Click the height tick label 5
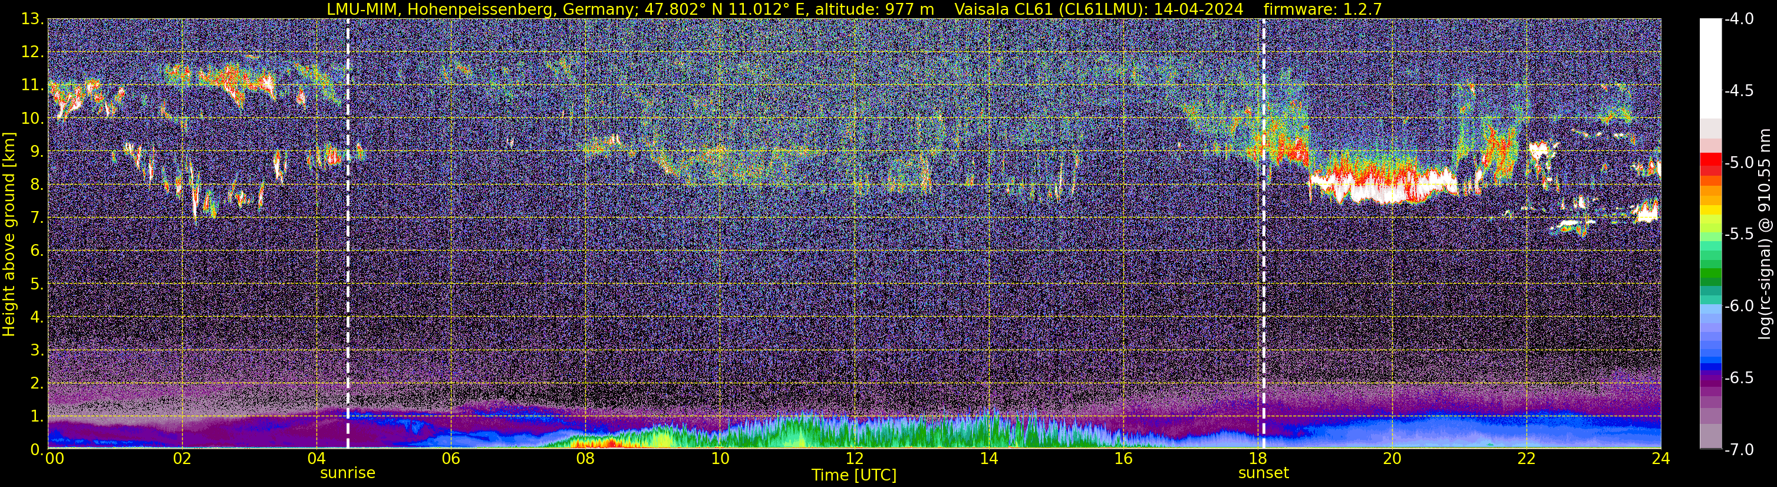Viewport: 1777px width, 487px height. pyautogui.click(x=37, y=284)
